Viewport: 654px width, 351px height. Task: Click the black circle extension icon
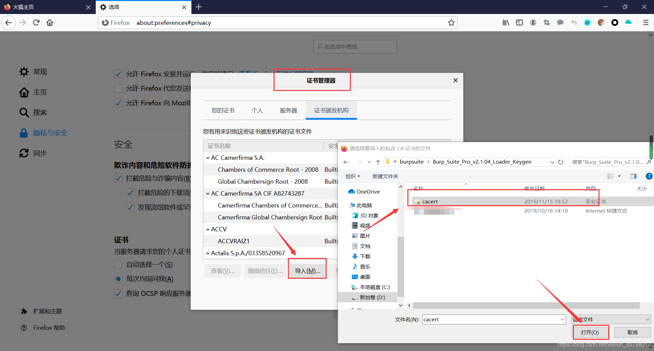615,23
